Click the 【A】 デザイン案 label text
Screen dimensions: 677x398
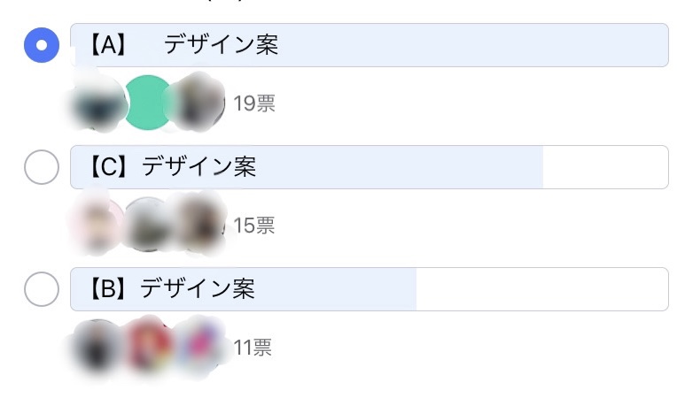point(183,45)
